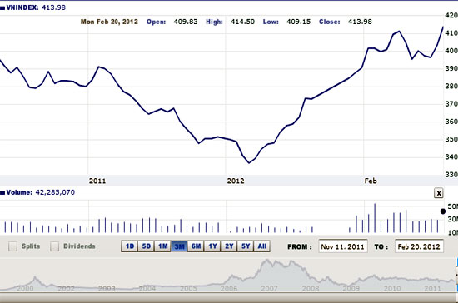Enable the Splits checkbox
This screenshot has width=458, height=303.
[x=12, y=246]
